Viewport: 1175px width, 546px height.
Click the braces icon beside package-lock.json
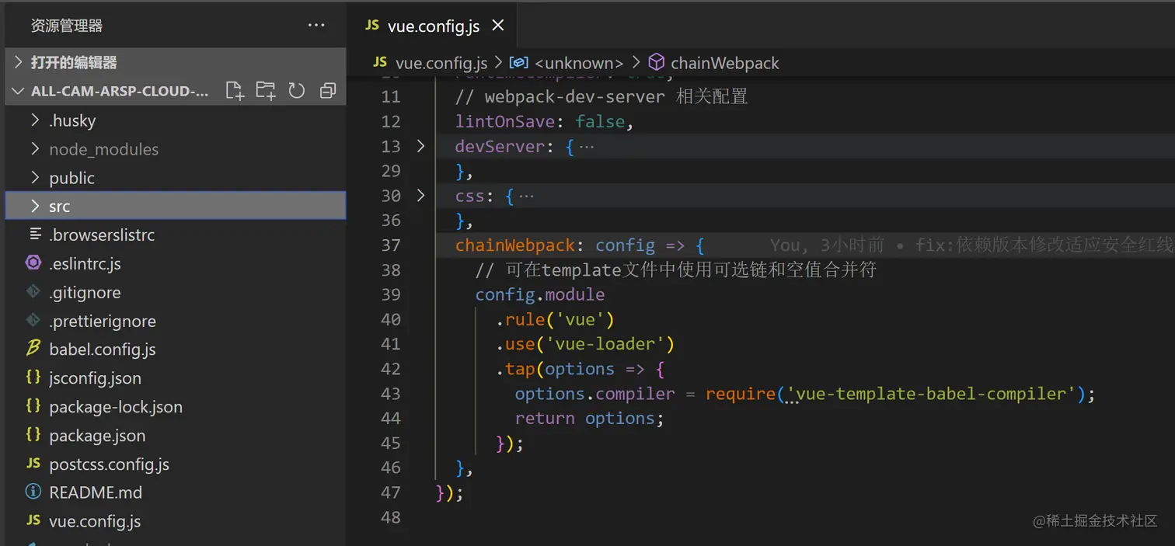click(33, 406)
